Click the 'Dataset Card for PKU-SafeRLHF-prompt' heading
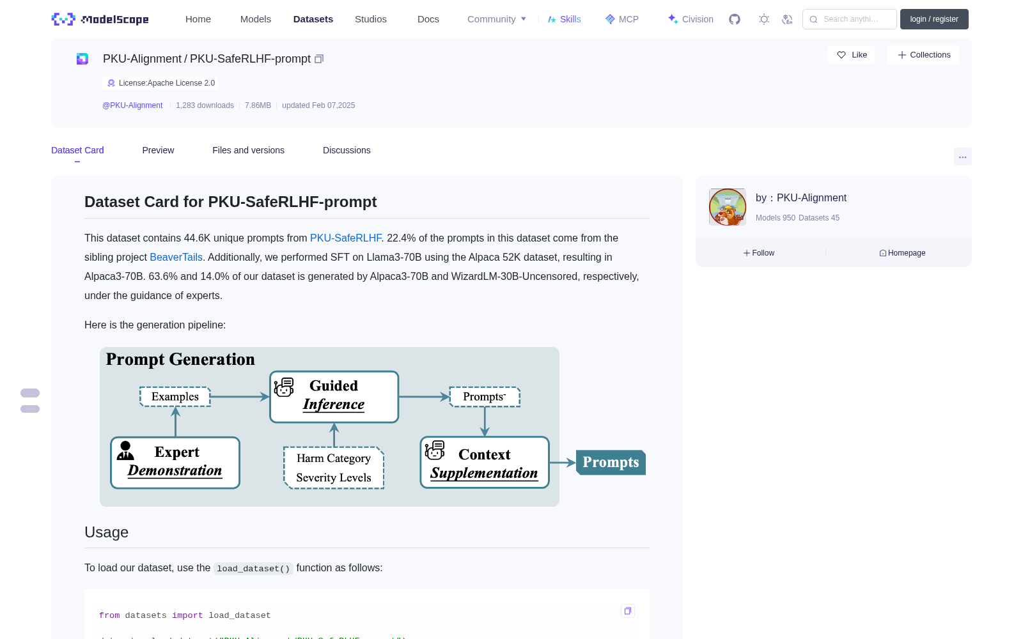This screenshot has width=1023, height=639. pos(231,202)
